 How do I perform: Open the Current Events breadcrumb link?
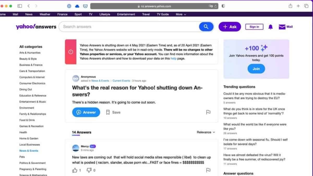[x=121, y=81]
